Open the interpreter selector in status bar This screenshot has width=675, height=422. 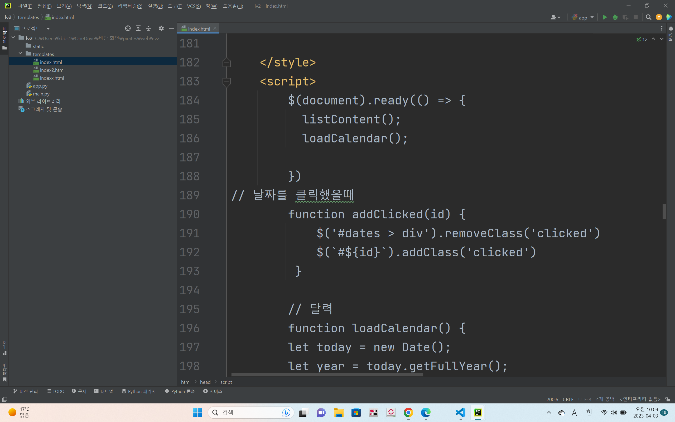pos(640,399)
